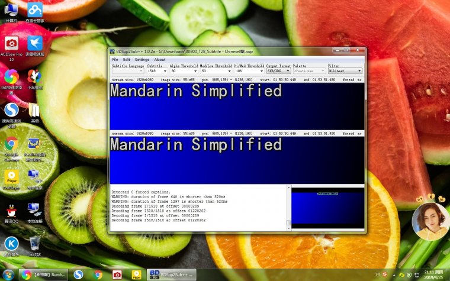Open the Kugou music desktop icon

coord(11,246)
